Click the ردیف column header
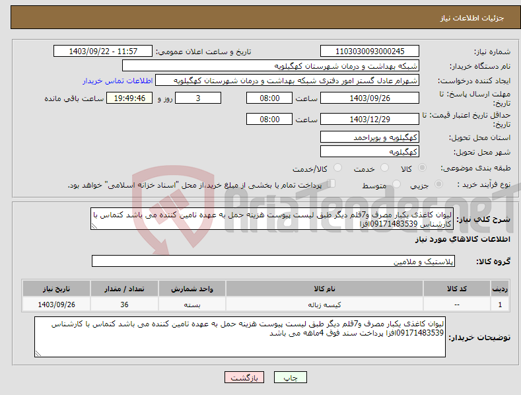Image resolution: width=521 pixels, height=395 pixels. tap(500, 289)
